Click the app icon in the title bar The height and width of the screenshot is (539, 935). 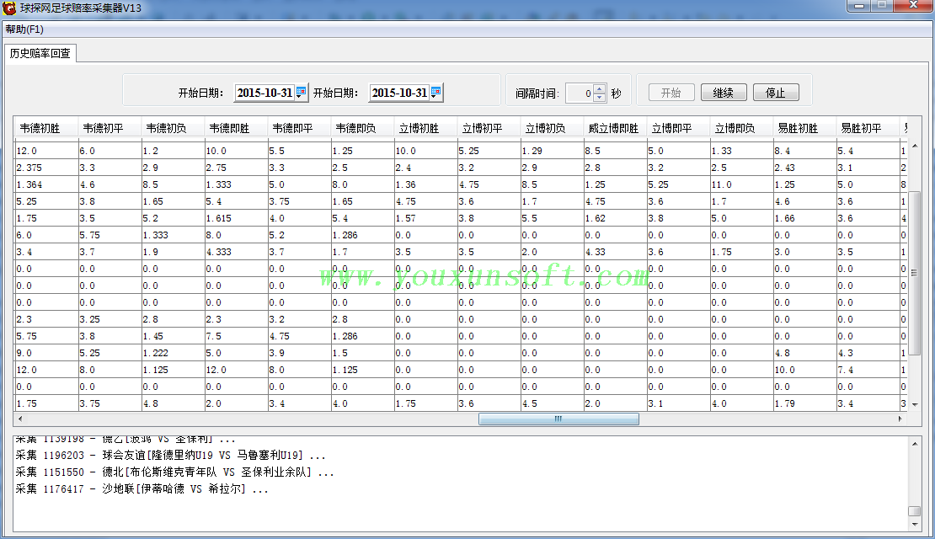point(9,8)
